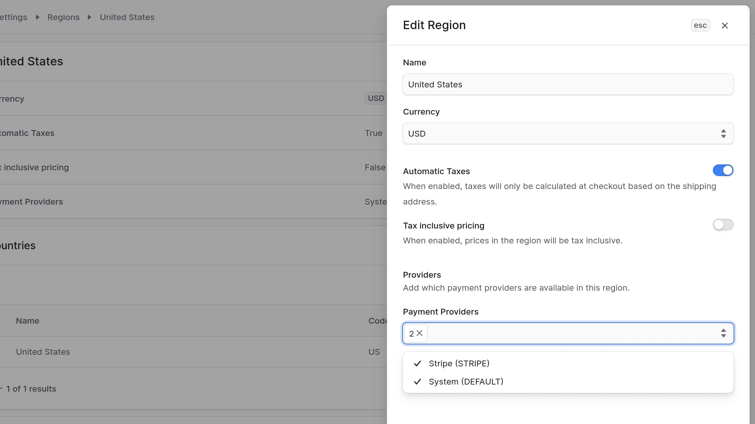Remove selected providers via the tag X
The image size is (755, 424).
[419, 333]
